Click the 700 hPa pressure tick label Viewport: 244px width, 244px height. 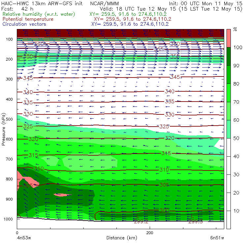click(9, 159)
